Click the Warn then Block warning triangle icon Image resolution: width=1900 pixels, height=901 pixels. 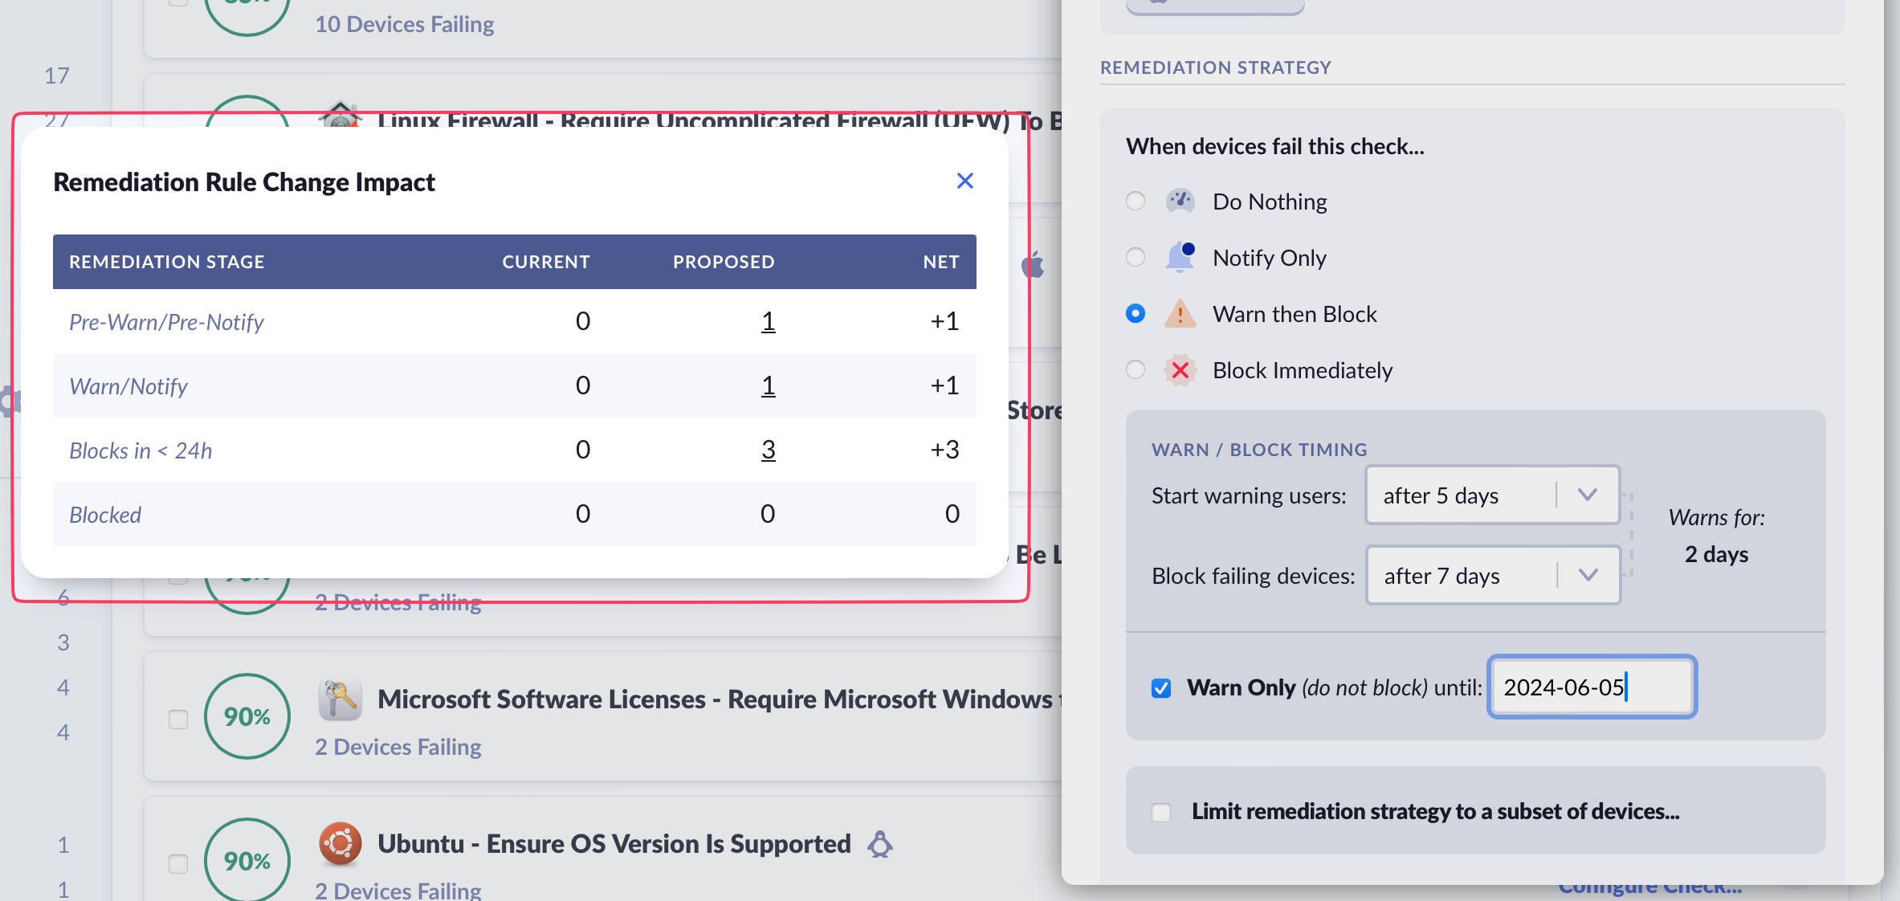pyautogui.click(x=1180, y=313)
